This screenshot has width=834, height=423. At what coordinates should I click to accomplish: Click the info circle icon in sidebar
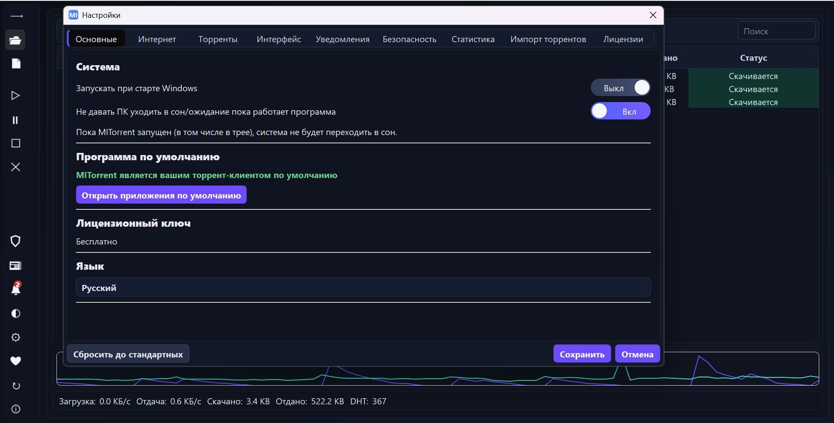tap(16, 409)
